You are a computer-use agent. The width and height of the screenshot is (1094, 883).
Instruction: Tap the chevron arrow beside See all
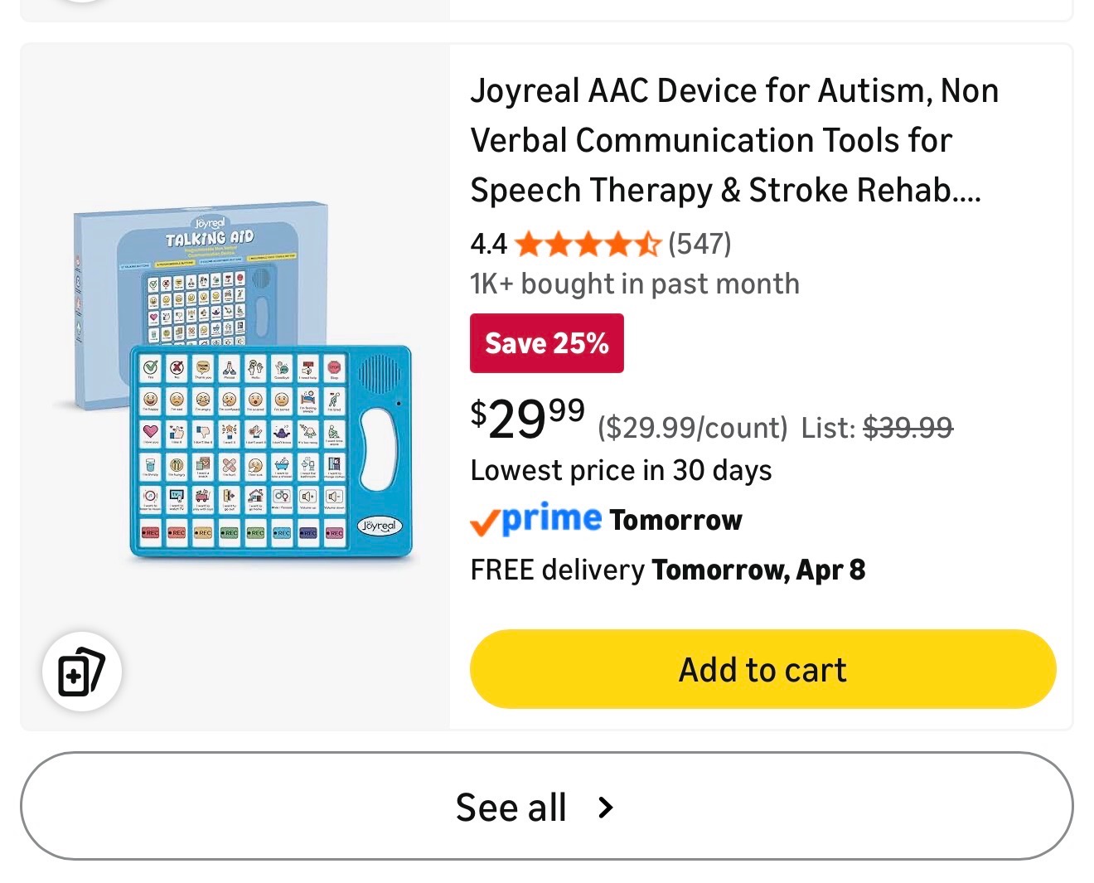606,808
